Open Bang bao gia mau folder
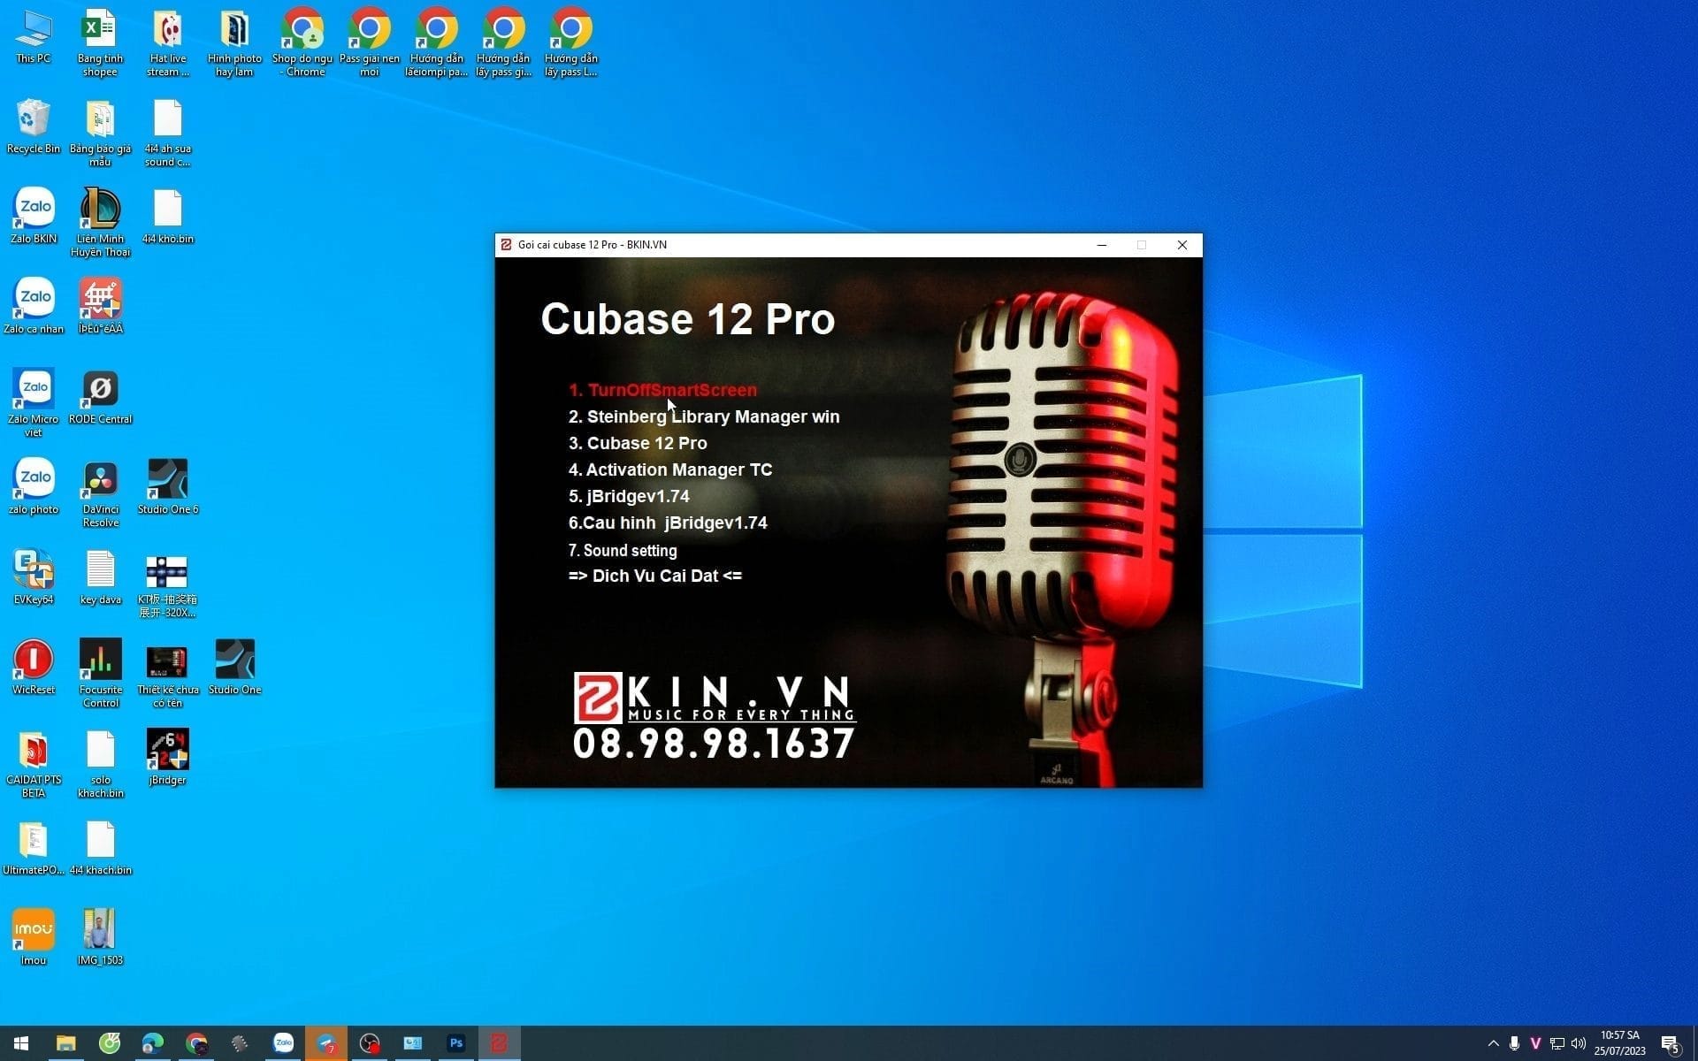The width and height of the screenshot is (1698, 1061). point(100,133)
